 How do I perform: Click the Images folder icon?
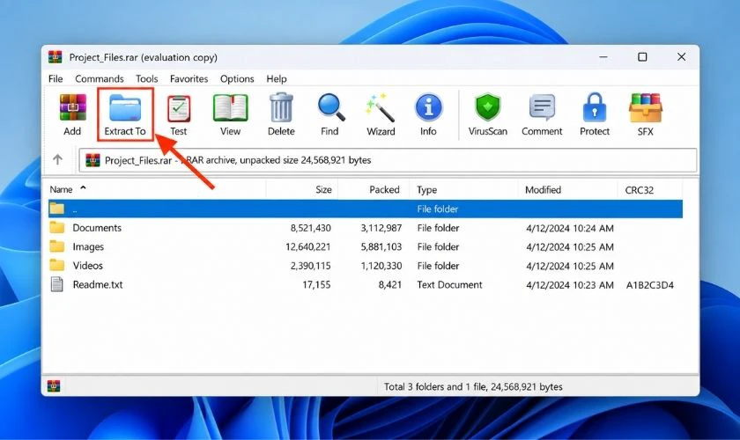(x=57, y=246)
